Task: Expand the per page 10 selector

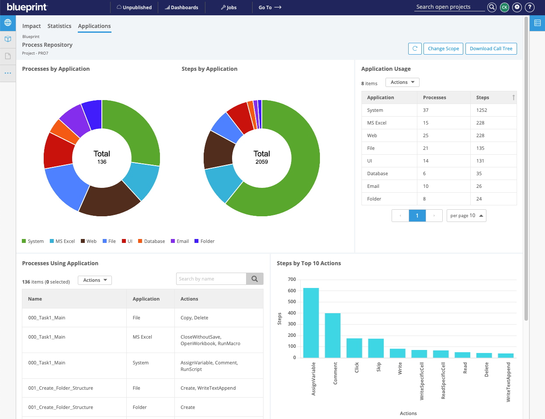Action: click(x=466, y=215)
